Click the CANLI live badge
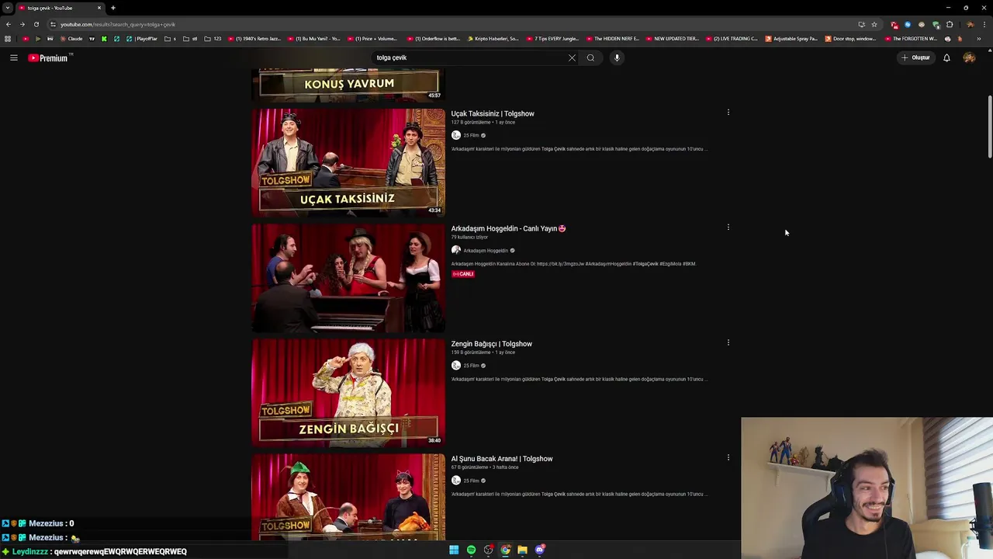 pos(463,273)
